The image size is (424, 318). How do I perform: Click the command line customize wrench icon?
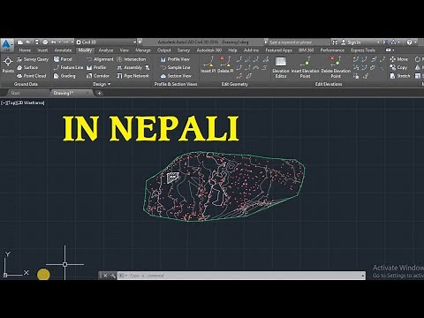pyautogui.click(x=113, y=276)
